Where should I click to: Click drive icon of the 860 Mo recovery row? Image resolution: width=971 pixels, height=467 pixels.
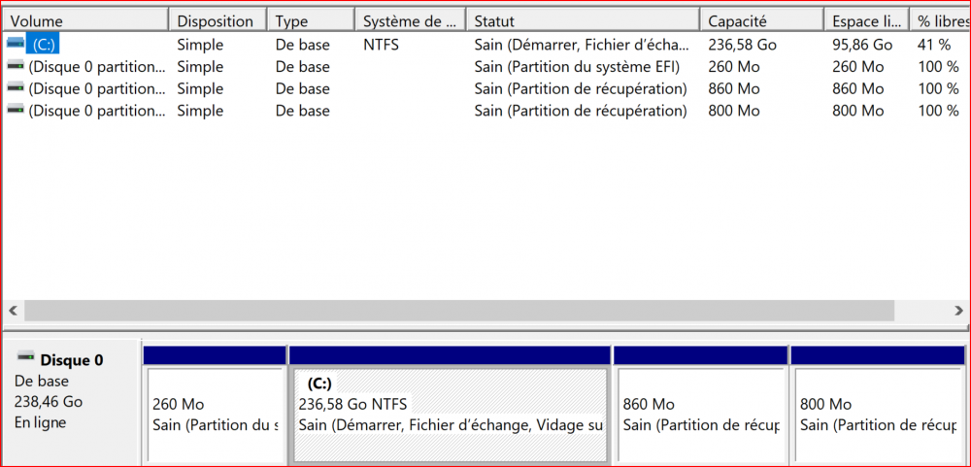point(15,88)
